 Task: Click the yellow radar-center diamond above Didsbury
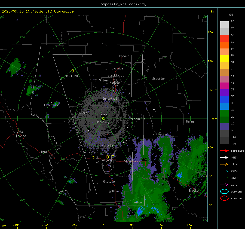(x=104, y=119)
